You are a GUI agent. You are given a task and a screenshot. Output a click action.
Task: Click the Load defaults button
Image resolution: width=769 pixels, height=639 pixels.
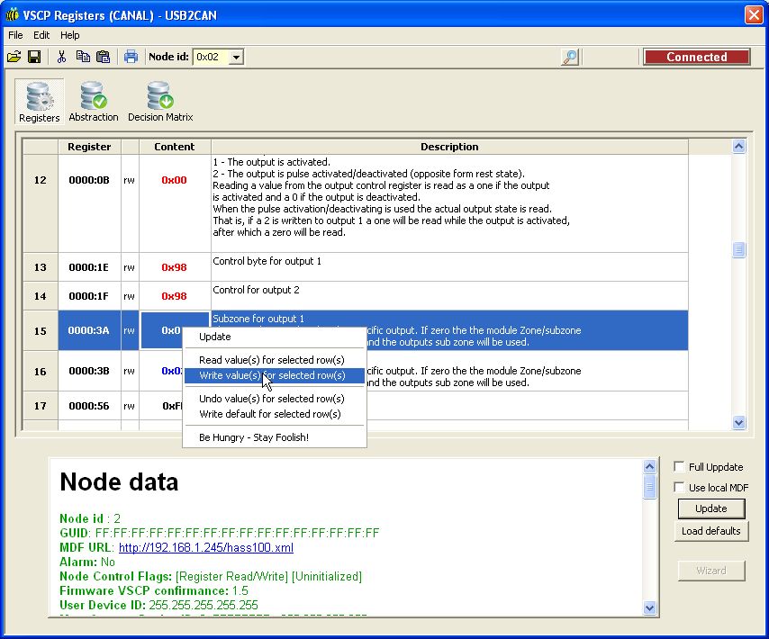coord(710,531)
